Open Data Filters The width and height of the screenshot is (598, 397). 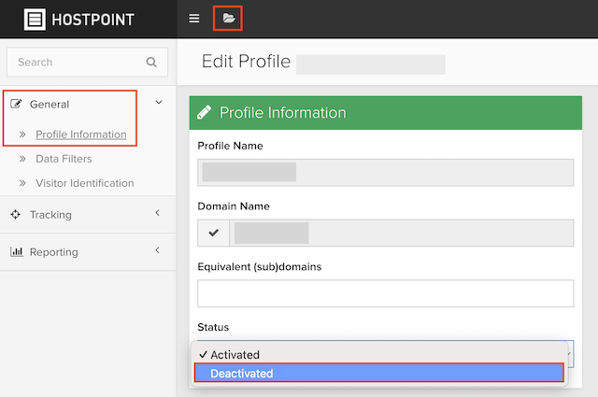64,159
